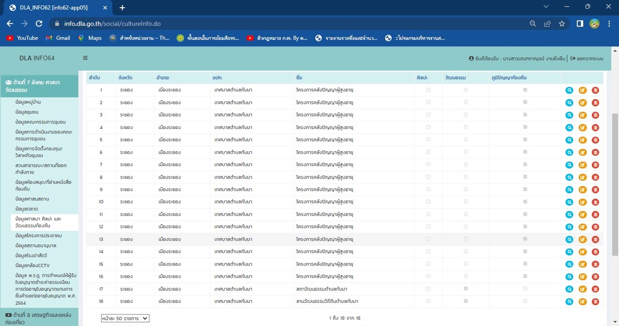Click the ออกจากระบบ logout link

[587, 58]
